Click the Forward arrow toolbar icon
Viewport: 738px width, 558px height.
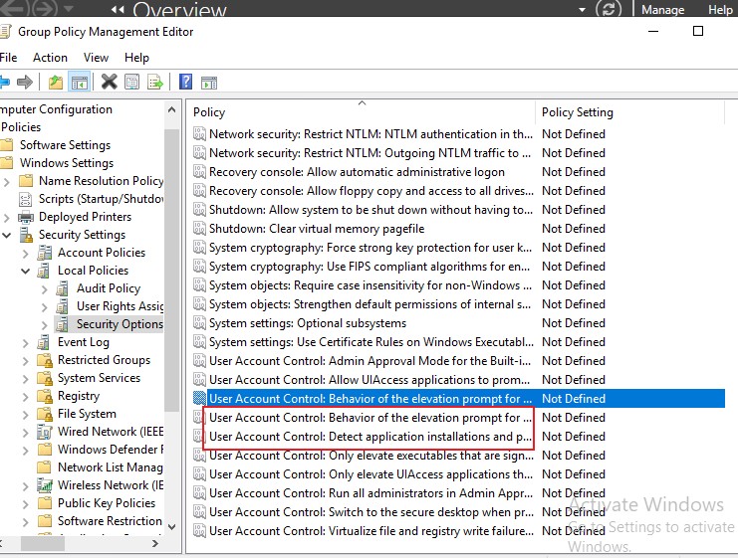pyautogui.click(x=25, y=83)
